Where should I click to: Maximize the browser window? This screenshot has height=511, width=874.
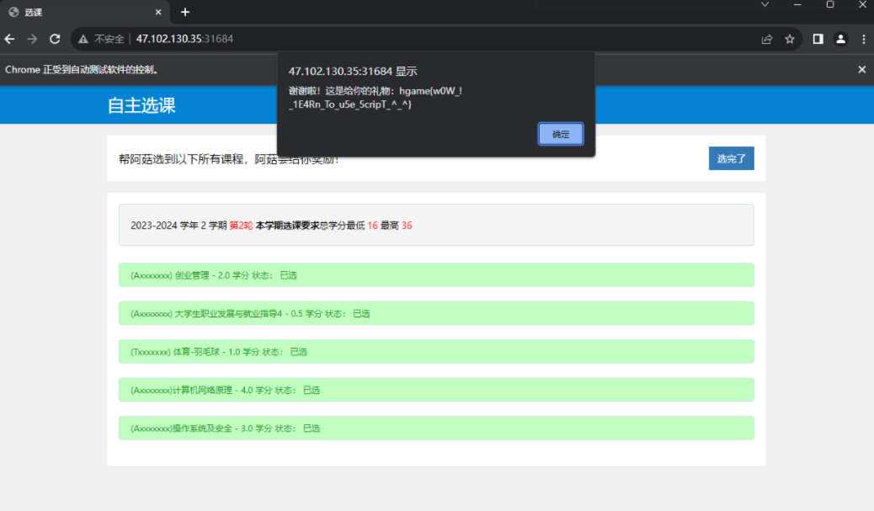tap(830, 4)
